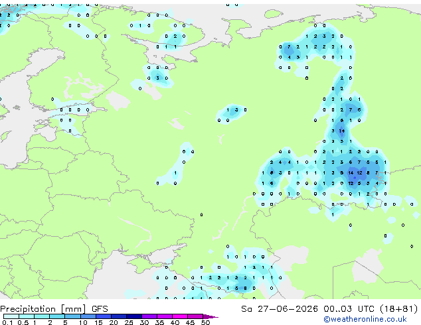The width and height of the screenshot is (421, 325).
Task: Click the legend label 0.1
Action: pyautogui.click(x=7, y=322)
